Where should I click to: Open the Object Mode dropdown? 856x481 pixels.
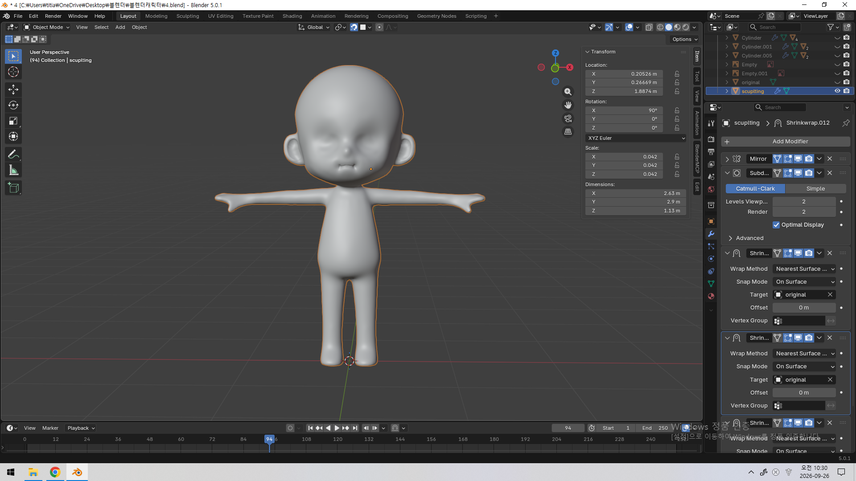coord(47,27)
